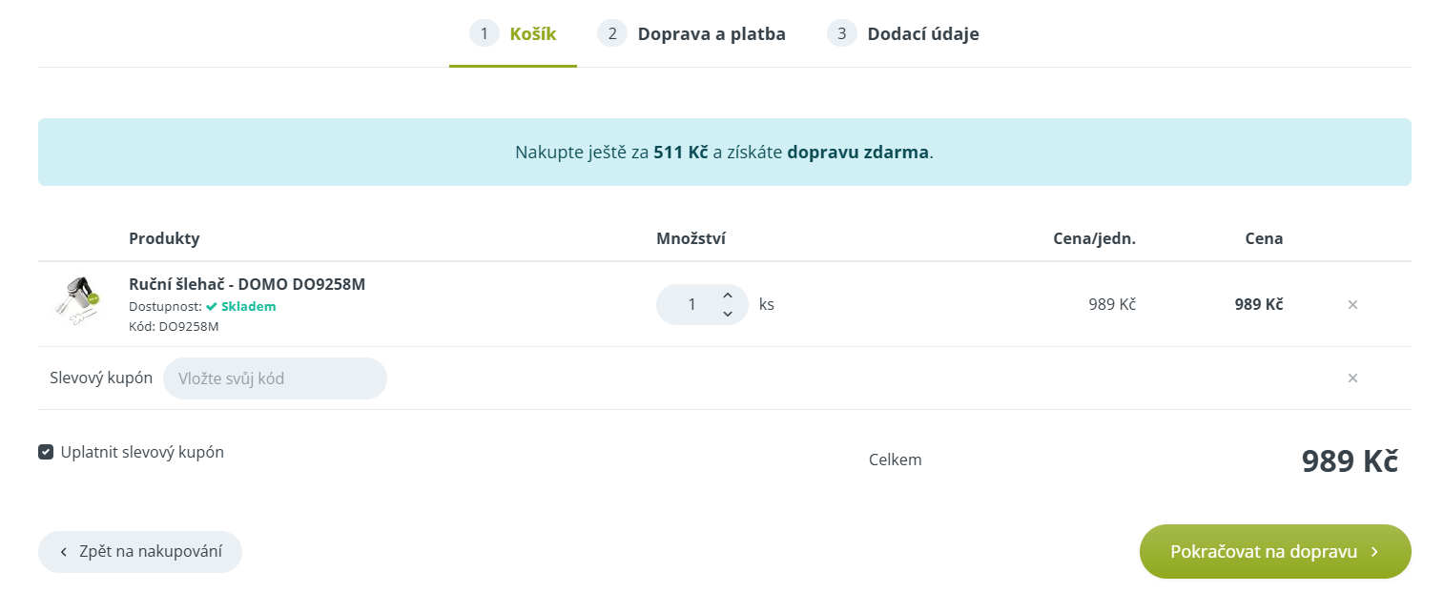Open the Dodací údaje step
The width and height of the screenshot is (1444, 613).
(x=923, y=32)
